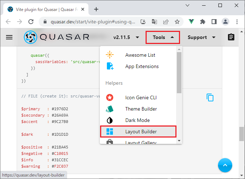Image resolution: width=245 pixels, height=179 pixels.
Task: Click the Icon Genie CLI star icon
Action: 110,97
